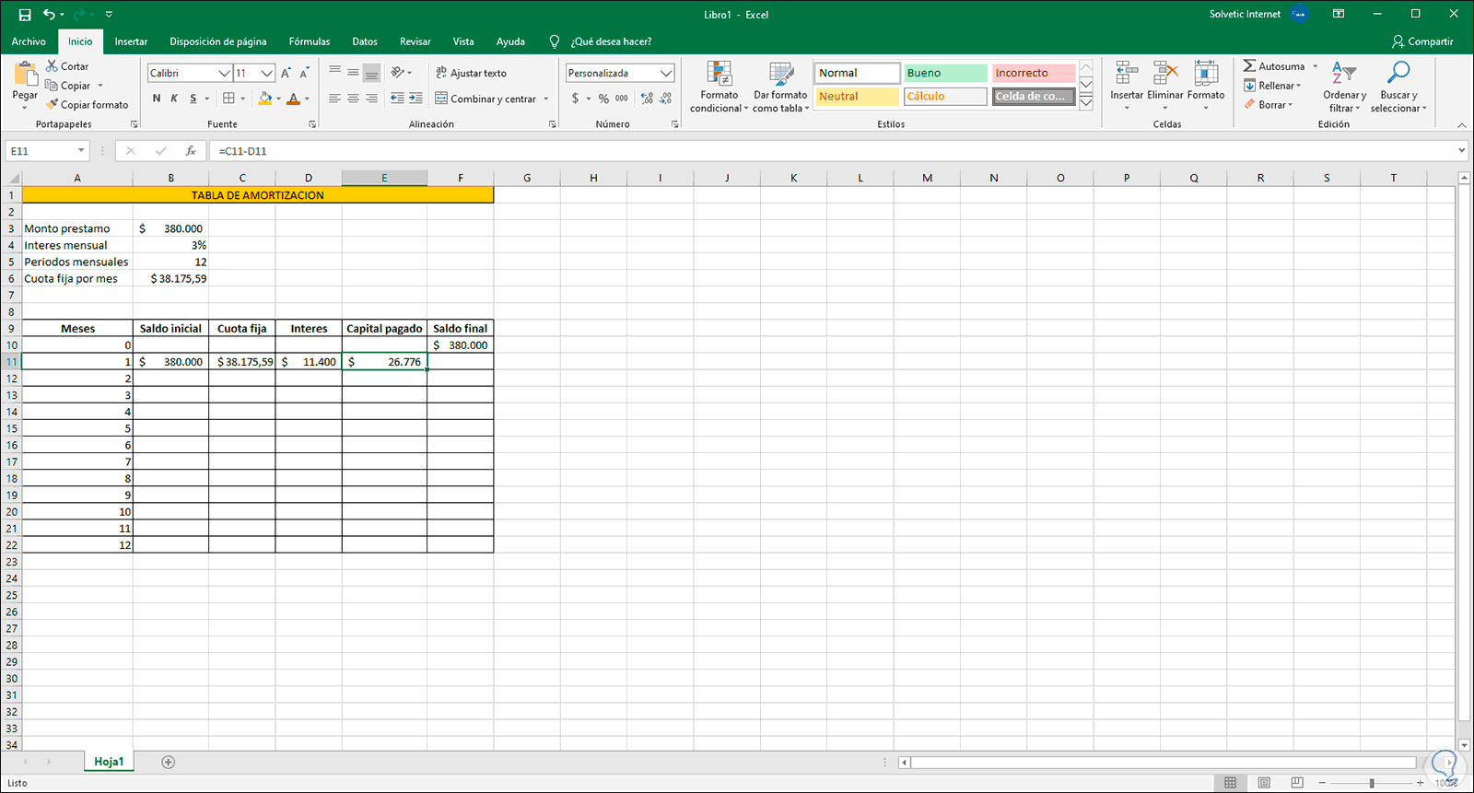Image resolution: width=1474 pixels, height=793 pixels.
Task: Center-align the cell text horizontally
Action: coord(353,99)
